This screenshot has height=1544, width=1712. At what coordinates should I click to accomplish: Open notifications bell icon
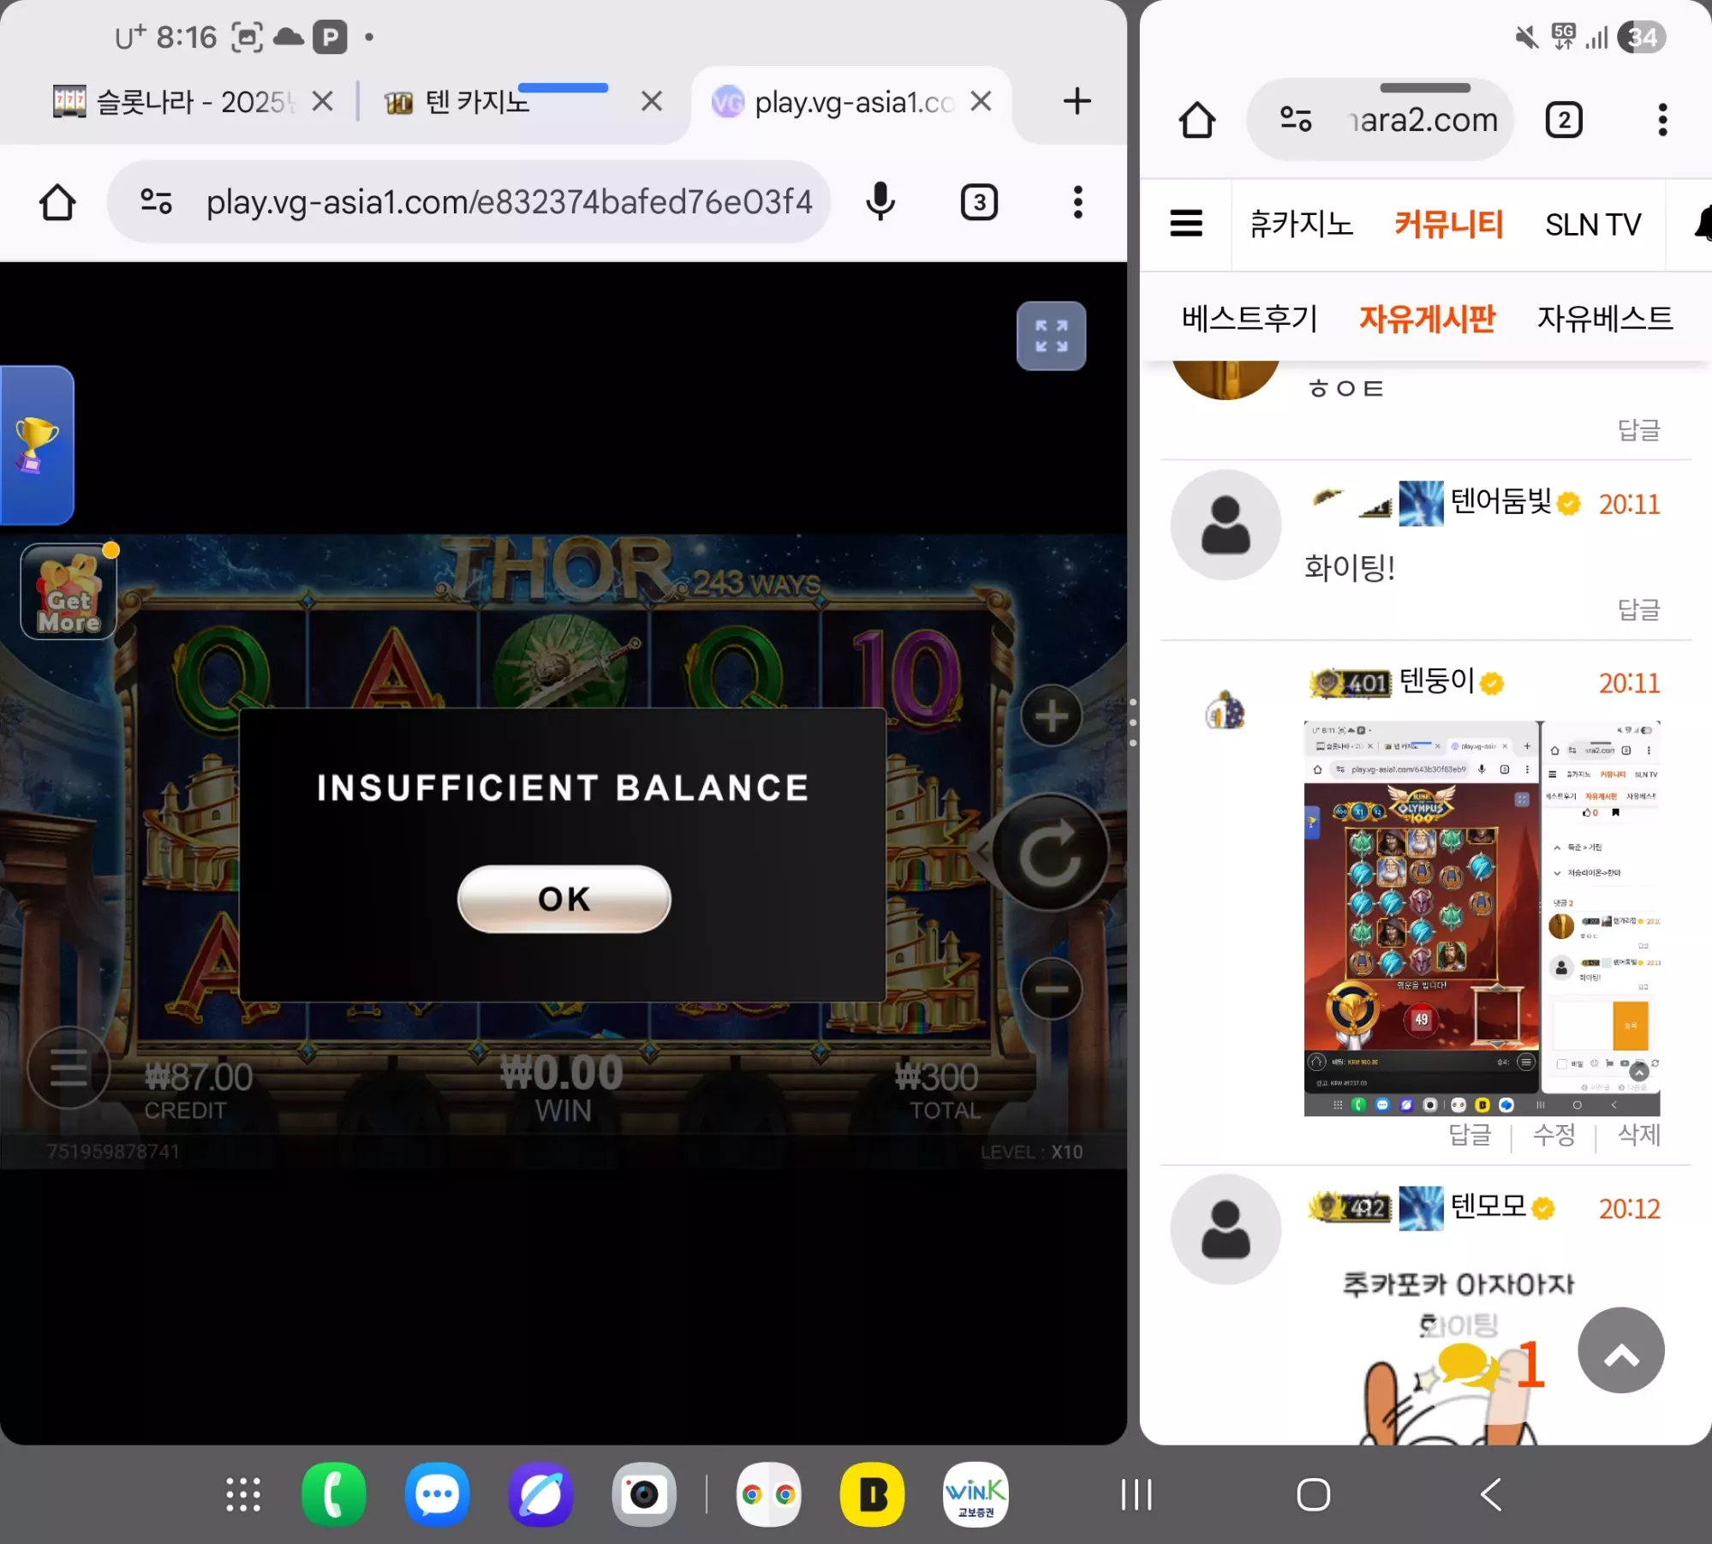click(1702, 224)
